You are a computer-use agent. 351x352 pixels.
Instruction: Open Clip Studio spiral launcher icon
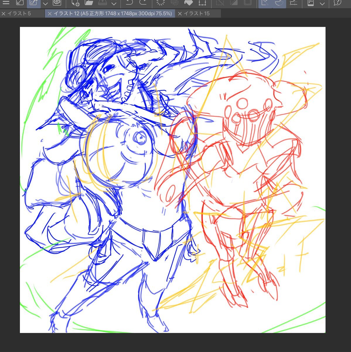57,3
